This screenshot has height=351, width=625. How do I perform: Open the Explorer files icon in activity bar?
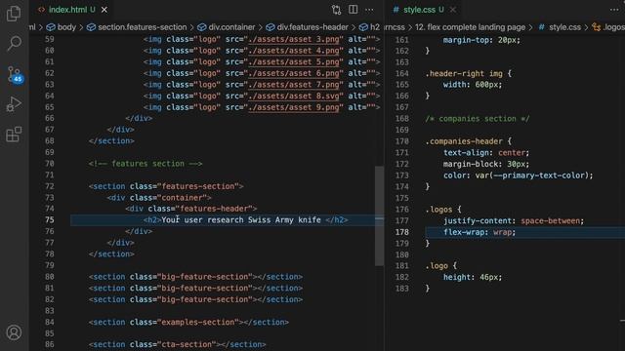(14, 14)
